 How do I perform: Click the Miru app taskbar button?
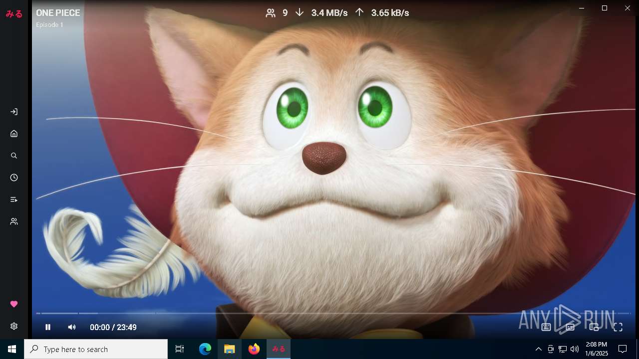tap(279, 349)
